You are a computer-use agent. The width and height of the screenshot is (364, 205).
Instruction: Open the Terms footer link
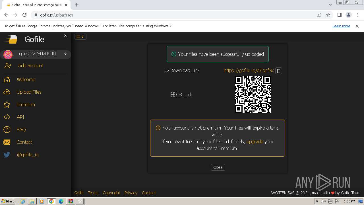93,193
